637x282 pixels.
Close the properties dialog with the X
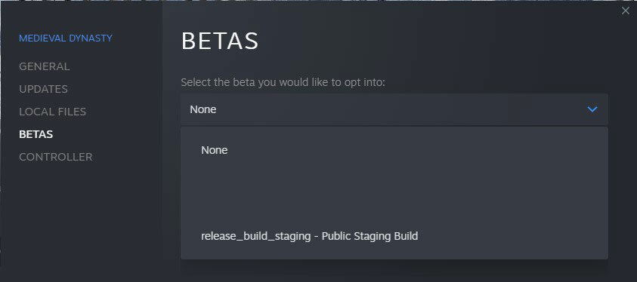[x=625, y=11]
